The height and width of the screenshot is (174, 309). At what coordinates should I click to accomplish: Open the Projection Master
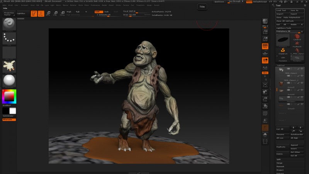[x=9, y=14]
